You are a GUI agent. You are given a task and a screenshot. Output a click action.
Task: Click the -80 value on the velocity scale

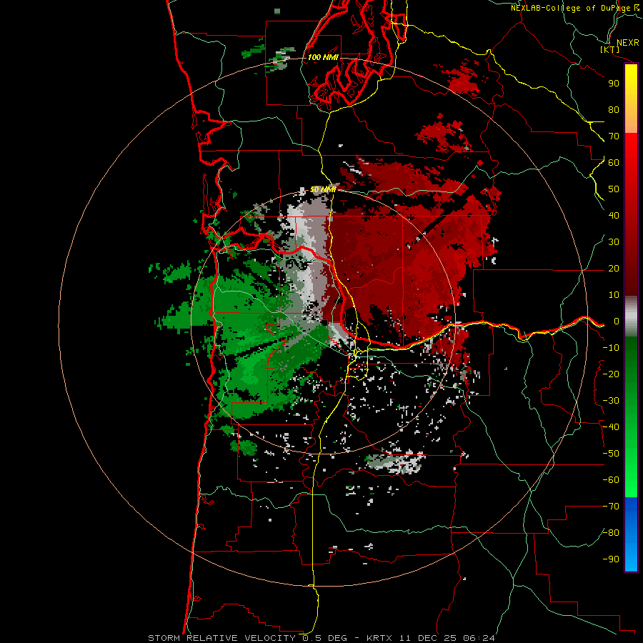611,533
